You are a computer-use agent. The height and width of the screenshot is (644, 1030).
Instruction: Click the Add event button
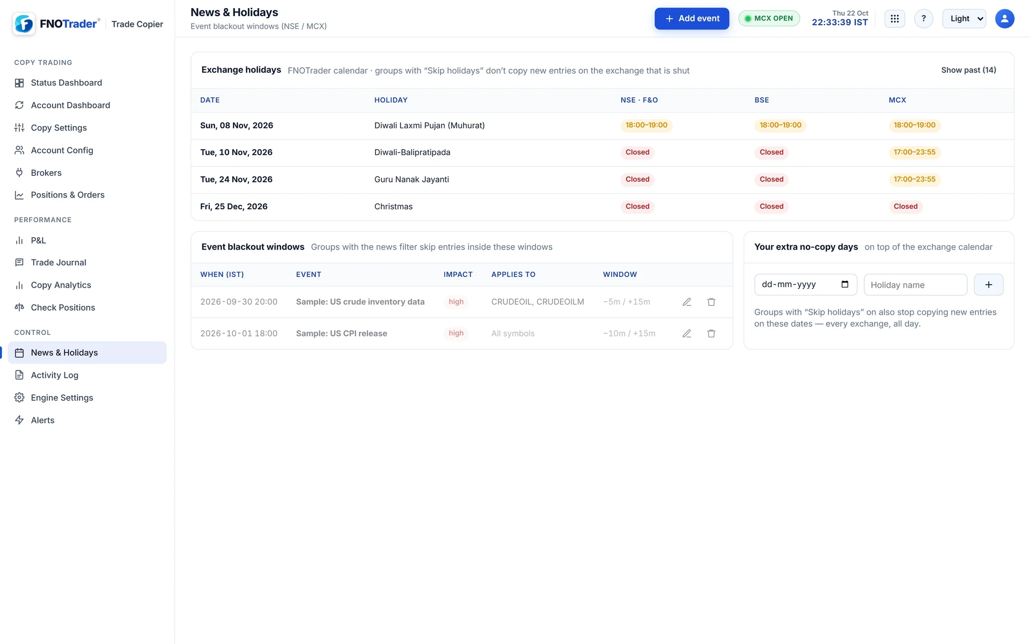(691, 19)
